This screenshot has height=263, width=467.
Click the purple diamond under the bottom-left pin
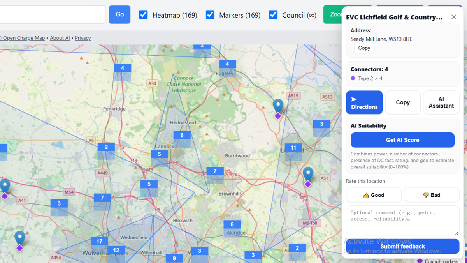pyautogui.click(x=19, y=247)
